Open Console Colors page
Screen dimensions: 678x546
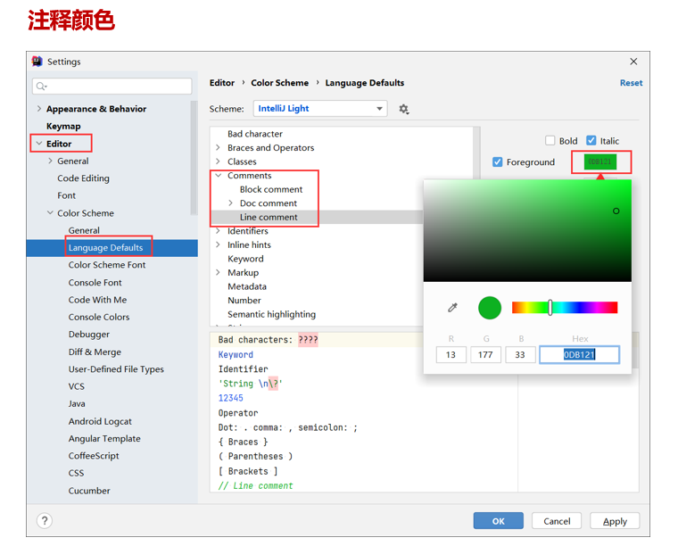tap(99, 317)
